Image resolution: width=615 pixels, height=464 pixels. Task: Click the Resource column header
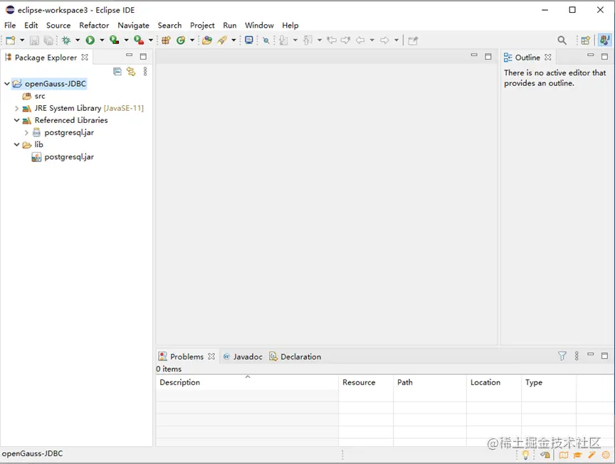(366, 382)
